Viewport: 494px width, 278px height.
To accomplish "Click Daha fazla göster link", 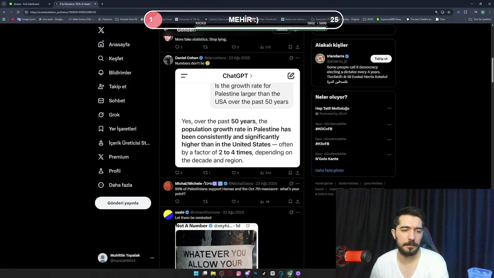I will pyautogui.click(x=330, y=170).
